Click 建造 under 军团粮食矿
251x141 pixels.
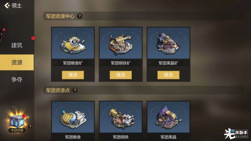click(x=73, y=75)
